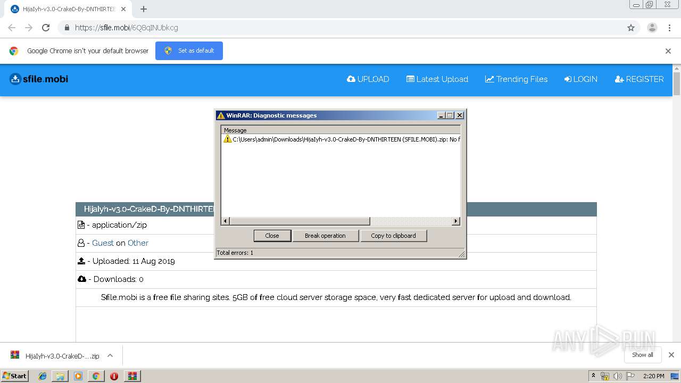This screenshot has height=383, width=681.
Task: Click Copy to clipboard in the WinRAR dialog
Action: tap(393, 236)
